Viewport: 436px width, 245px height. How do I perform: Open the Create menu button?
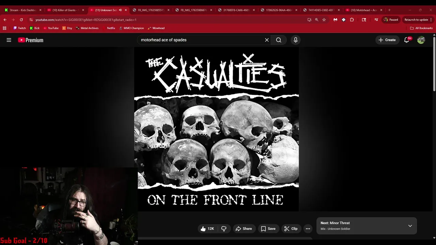pos(387,40)
